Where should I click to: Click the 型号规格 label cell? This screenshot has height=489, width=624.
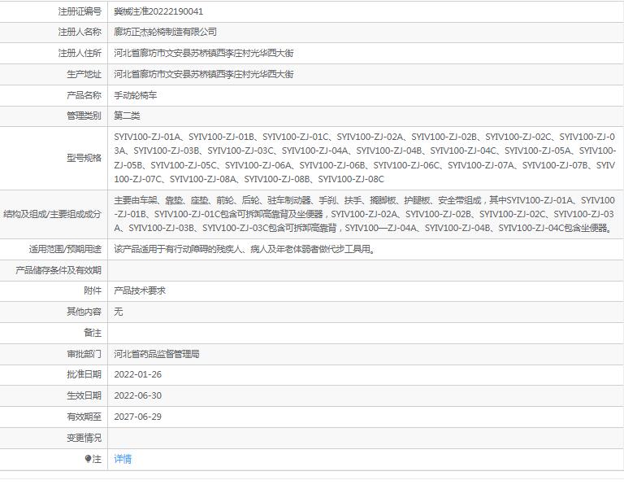click(54, 158)
